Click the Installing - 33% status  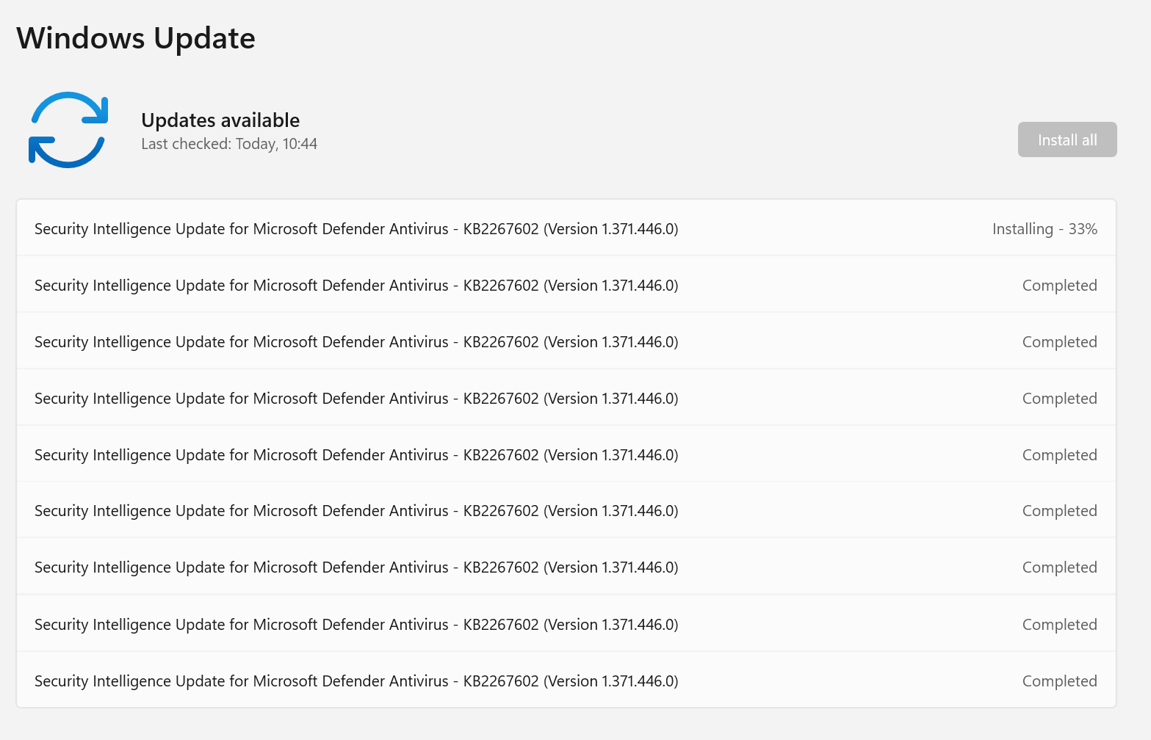pos(1044,229)
